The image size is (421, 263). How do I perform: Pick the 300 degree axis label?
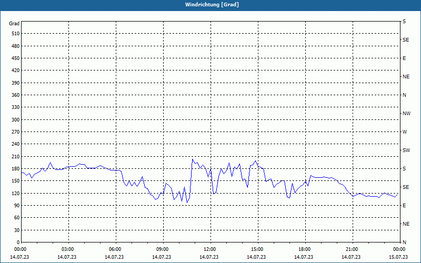(x=16, y=120)
